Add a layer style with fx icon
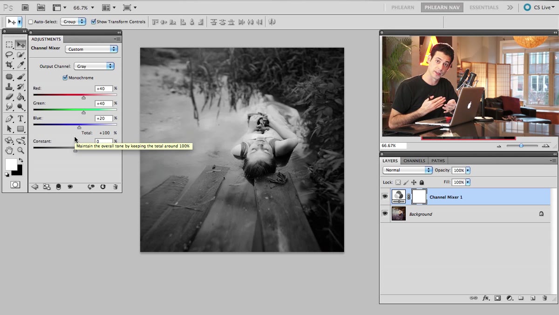Image resolution: width=559 pixels, height=315 pixels. coord(485,298)
